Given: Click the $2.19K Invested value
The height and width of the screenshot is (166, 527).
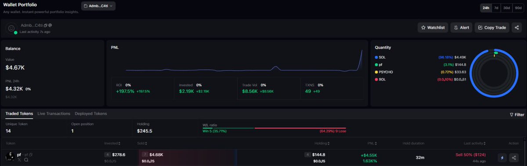Looking at the screenshot, I should click(187, 91).
